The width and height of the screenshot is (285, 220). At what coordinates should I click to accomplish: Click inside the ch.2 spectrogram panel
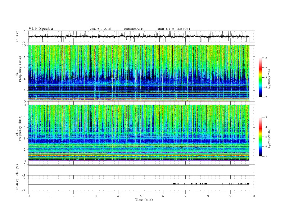(x=139, y=133)
